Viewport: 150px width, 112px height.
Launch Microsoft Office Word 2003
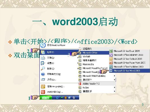pyautogui.click(x=130, y=71)
